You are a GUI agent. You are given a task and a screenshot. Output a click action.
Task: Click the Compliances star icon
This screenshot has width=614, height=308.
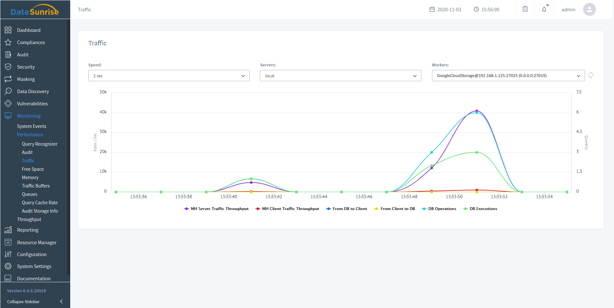tap(8, 42)
